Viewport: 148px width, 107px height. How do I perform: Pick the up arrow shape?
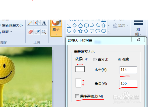(104, 25)
